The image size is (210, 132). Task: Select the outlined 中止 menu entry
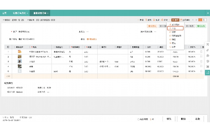coord(175,28)
